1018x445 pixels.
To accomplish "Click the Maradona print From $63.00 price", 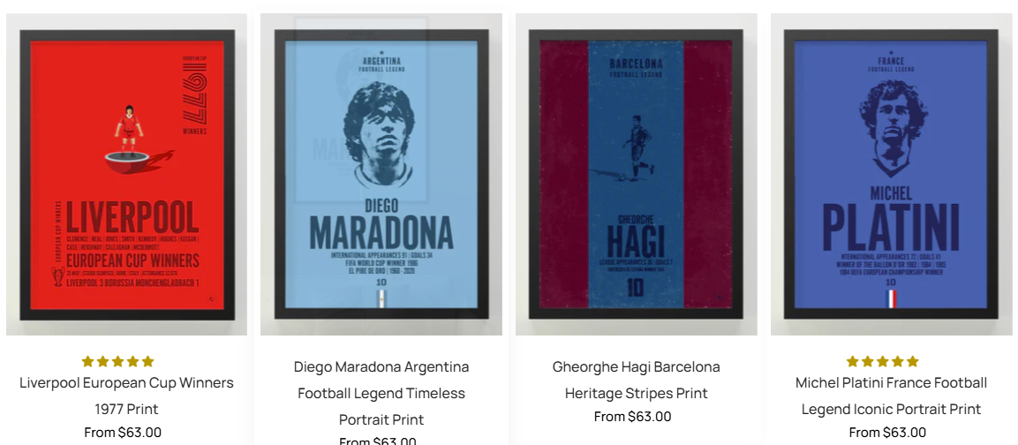I will 378,441.
